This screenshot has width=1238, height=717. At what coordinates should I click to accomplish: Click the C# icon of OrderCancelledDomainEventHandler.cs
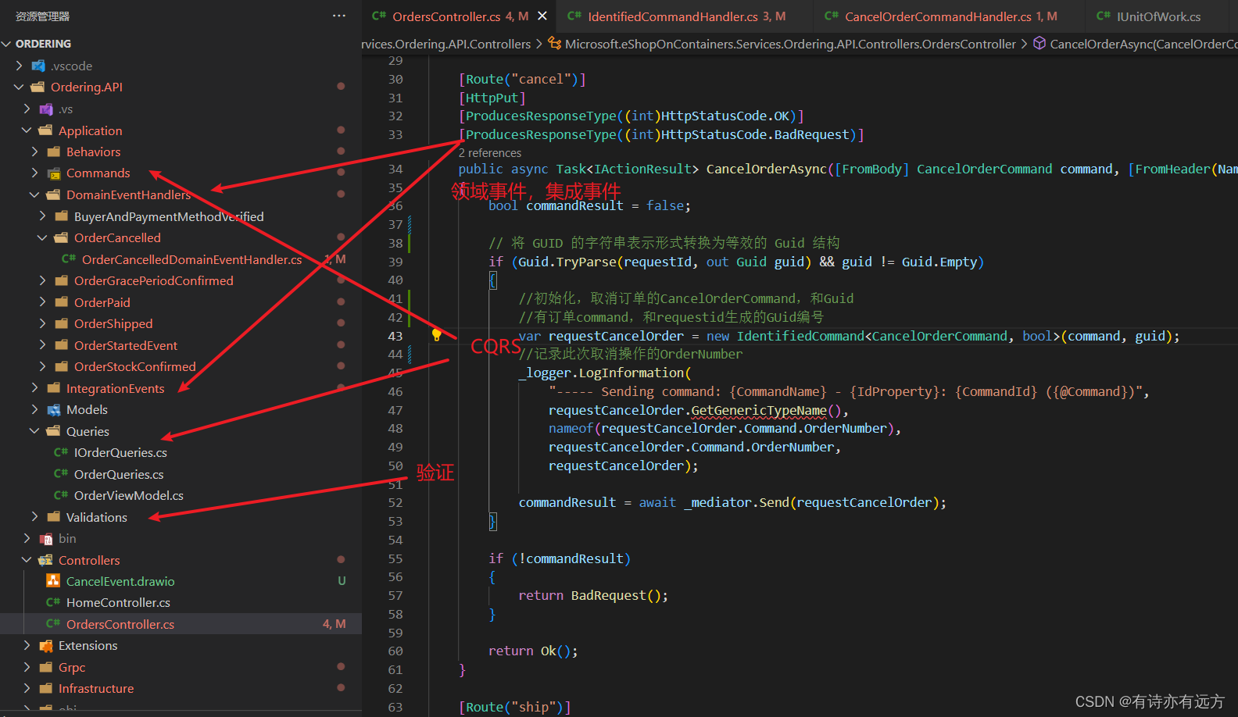pyautogui.click(x=69, y=259)
